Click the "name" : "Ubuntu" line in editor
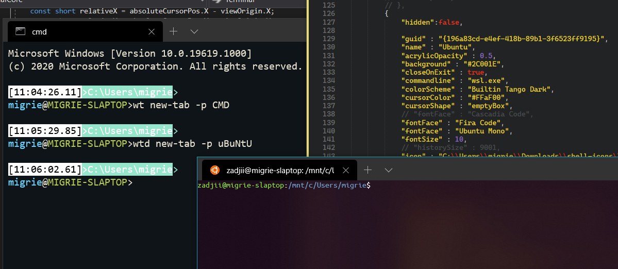Screen dimensions: 618x269 coord(438,47)
